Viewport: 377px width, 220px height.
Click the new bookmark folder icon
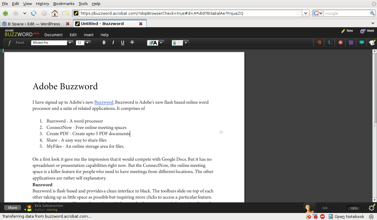[65, 13]
